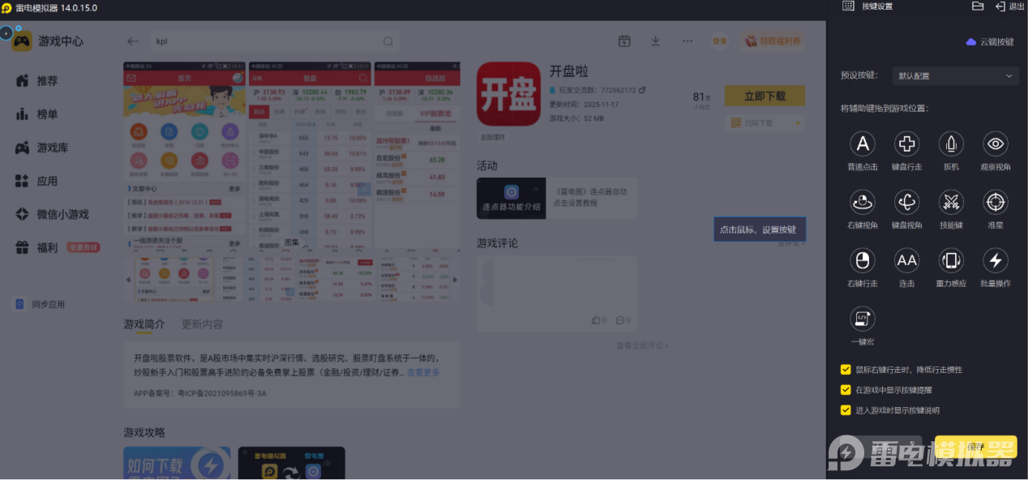Copy the player group number icon
This screenshot has width=1028, height=480.
click(642, 90)
